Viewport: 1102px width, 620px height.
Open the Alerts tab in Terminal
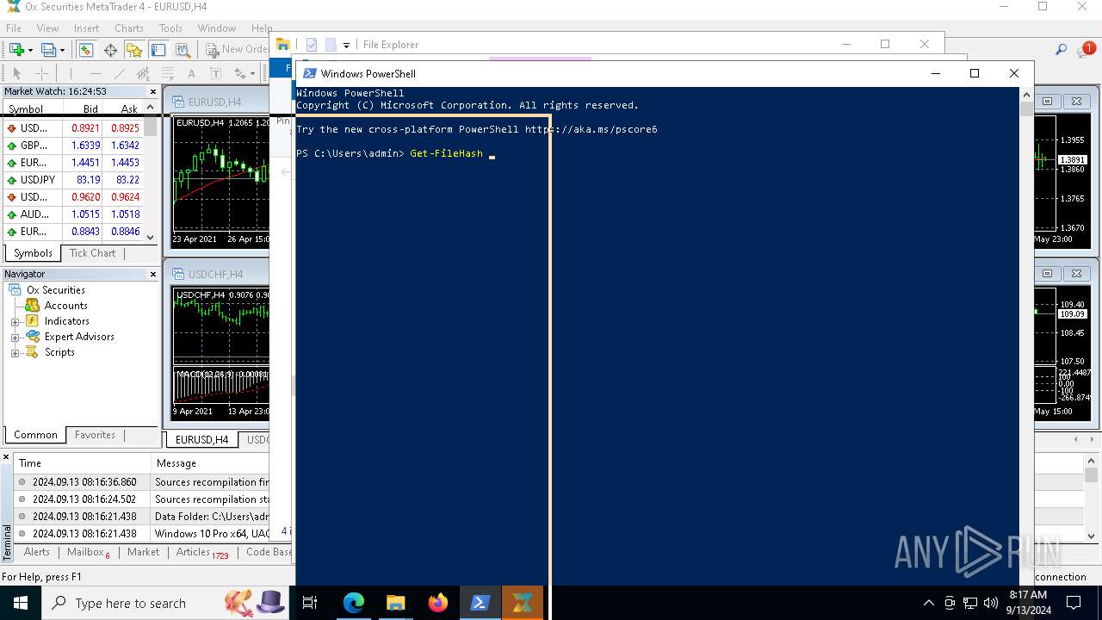click(x=37, y=552)
